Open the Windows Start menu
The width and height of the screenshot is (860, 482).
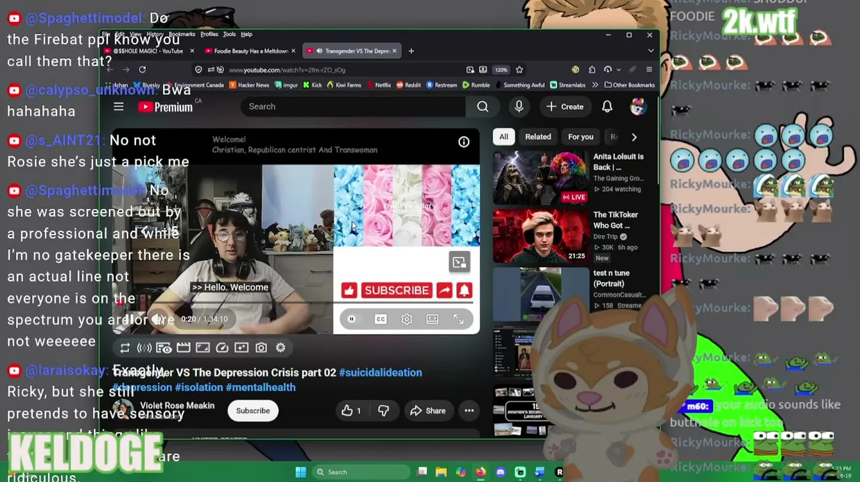click(300, 472)
